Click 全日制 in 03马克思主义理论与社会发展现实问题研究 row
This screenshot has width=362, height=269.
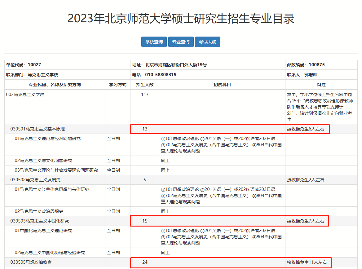pos(113,170)
